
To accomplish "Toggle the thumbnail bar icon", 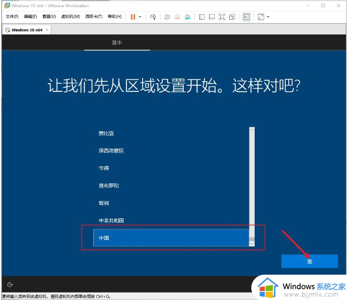I will (212, 17).
